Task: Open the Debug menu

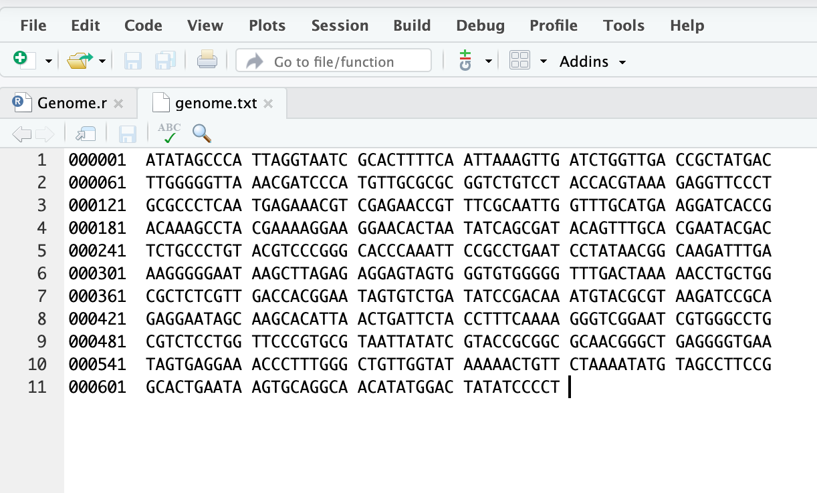Action: [480, 25]
